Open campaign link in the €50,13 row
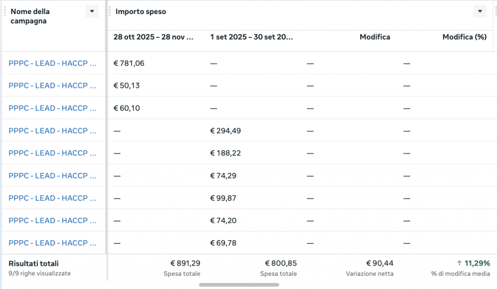 (52, 86)
